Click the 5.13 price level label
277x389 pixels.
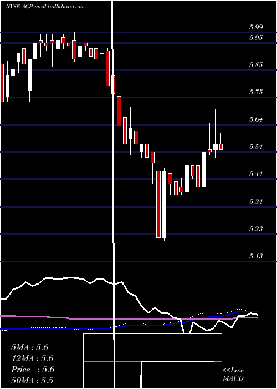256,256
